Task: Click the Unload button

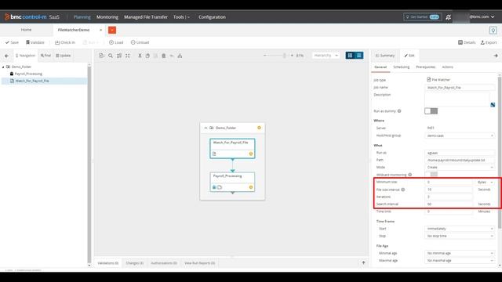Action: [x=140, y=42]
